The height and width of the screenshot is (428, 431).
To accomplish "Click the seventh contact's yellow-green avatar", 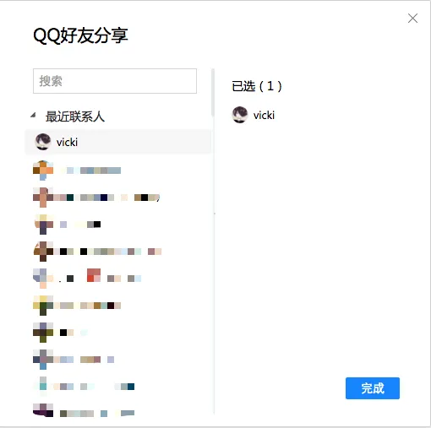I will click(x=43, y=306).
